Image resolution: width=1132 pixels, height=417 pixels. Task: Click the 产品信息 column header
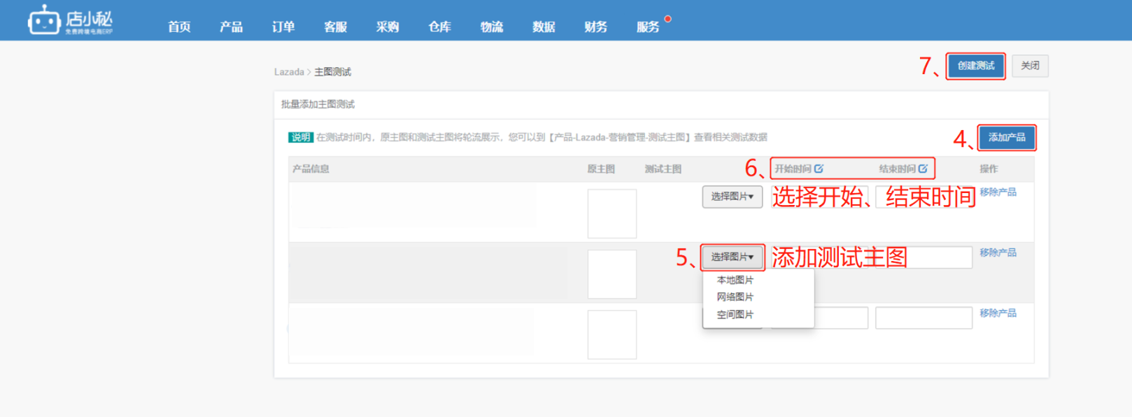tap(311, 169)
